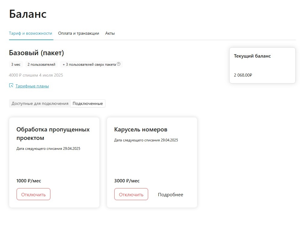The width and height of the screenshot is (308, 230).
Task: Select the Базовый (пакет) heading
Action: (x=36, y=52)
